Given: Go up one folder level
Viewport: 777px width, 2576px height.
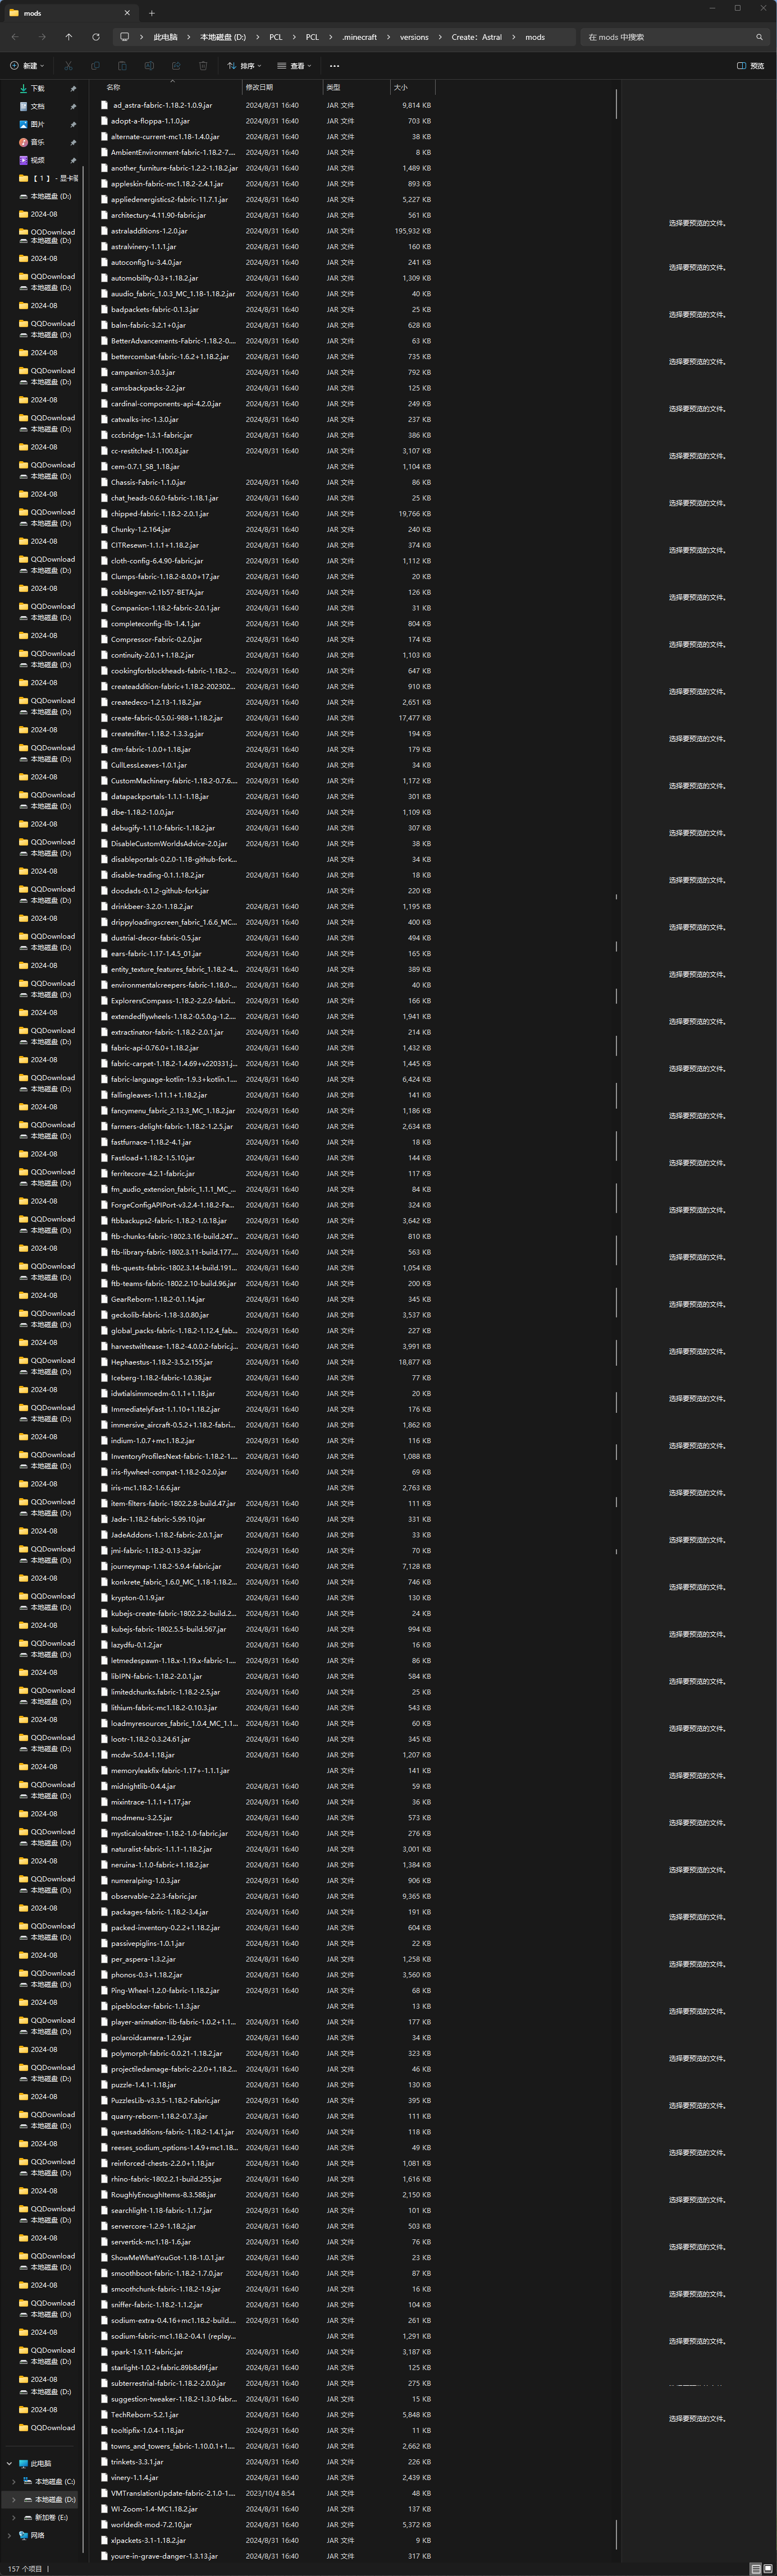Looking at the screenshot, I should point(68,37).
